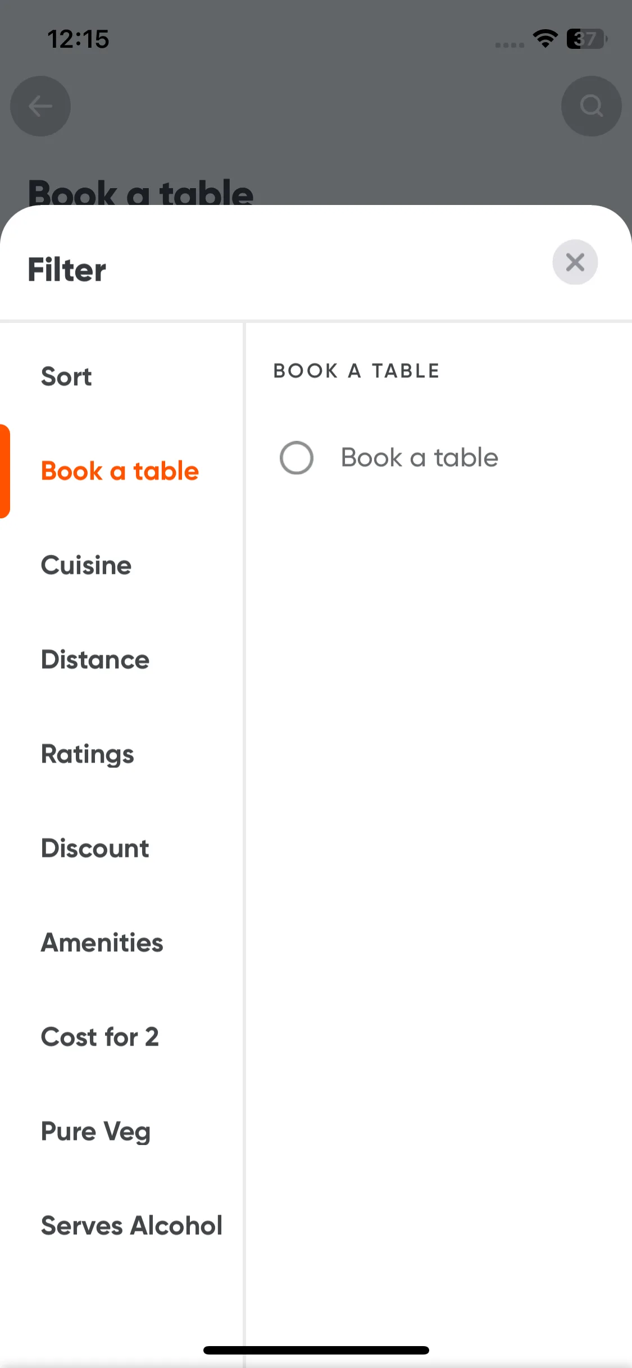632x1368 pixels.
Task: Tap the Filter sheet title
Action: pyautogui.click(x=67, y=270)
